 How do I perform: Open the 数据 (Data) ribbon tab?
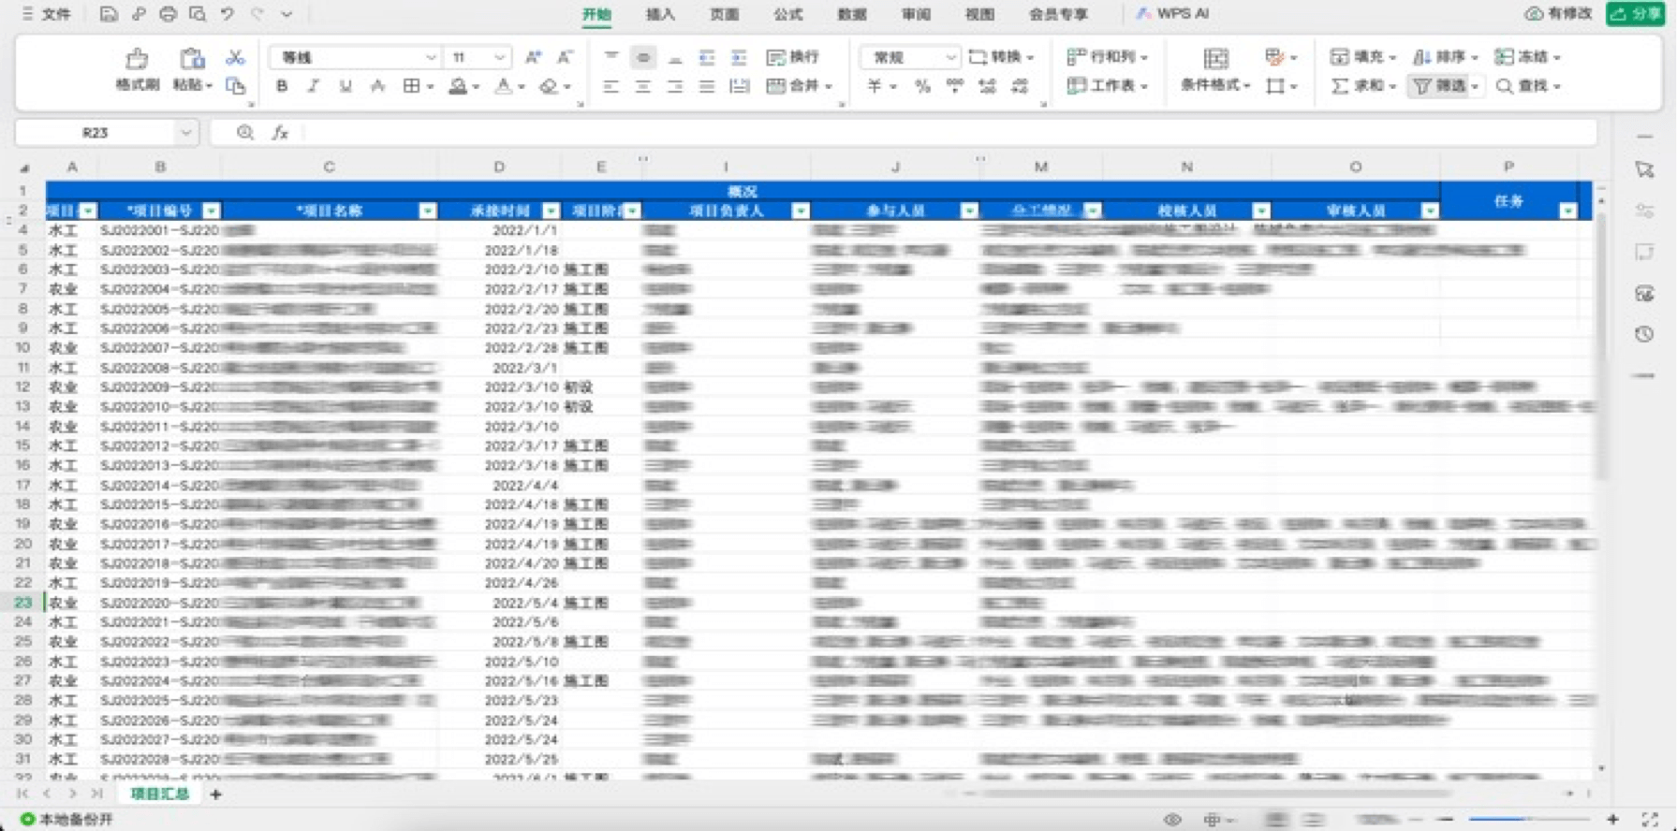[x=851, y=14]
